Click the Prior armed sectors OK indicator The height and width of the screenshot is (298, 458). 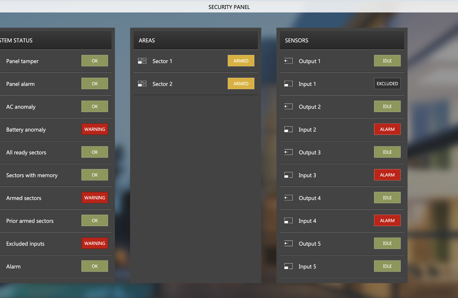(95, 221)
